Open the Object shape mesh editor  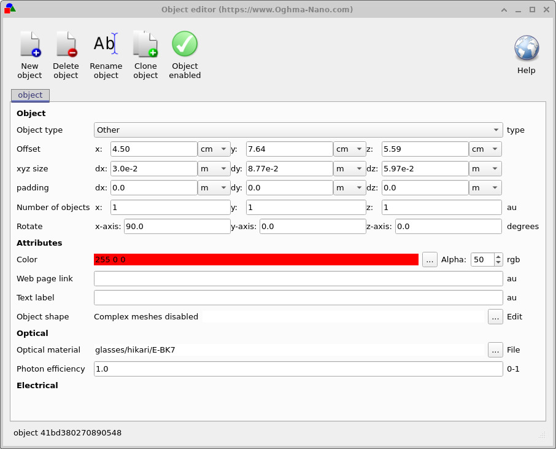point(495,316)
